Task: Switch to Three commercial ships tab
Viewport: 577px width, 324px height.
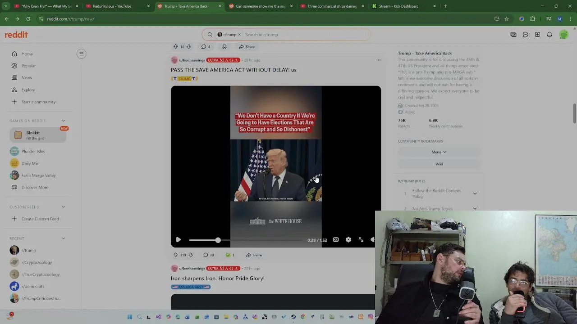Action: [332, 6]
